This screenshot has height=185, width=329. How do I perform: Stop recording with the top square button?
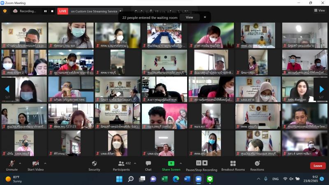click(52, 11)
